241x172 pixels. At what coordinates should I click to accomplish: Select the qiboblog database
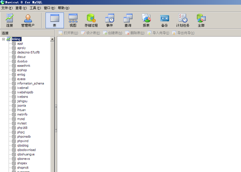pyautogui.click(x=23, y=145)
